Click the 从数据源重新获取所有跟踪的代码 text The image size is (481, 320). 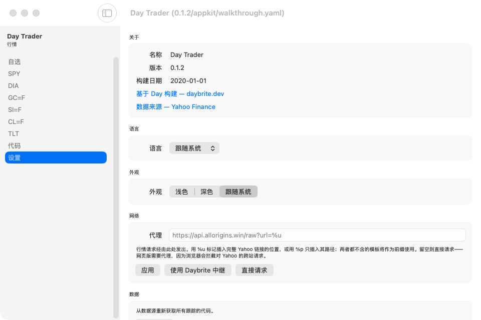[175, 311]
